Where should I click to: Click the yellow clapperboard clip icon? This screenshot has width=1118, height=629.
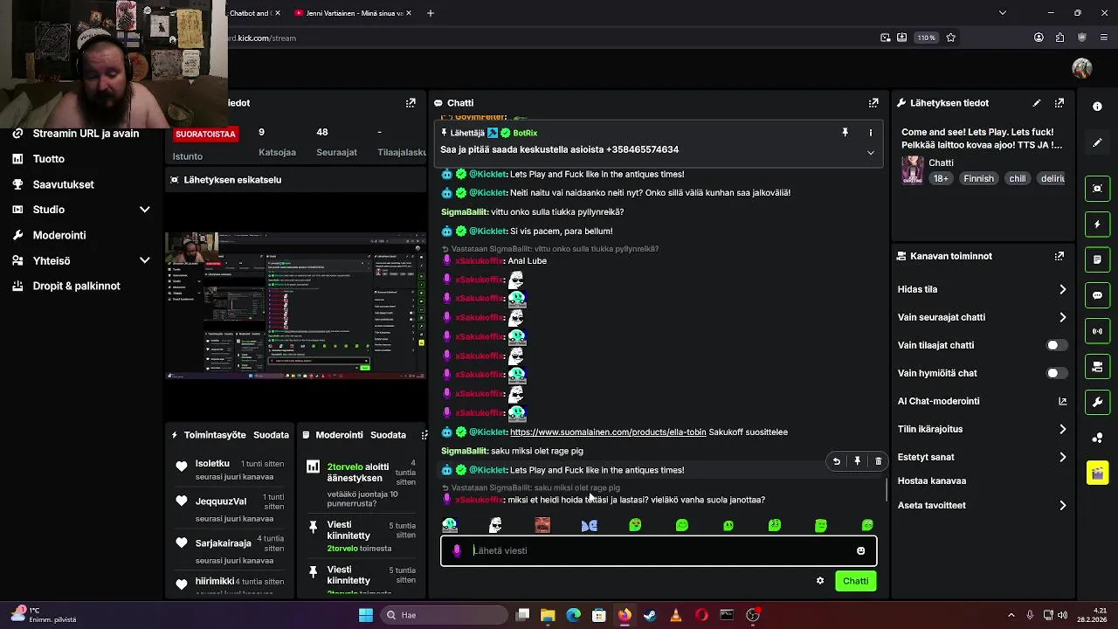[1097, 473]
